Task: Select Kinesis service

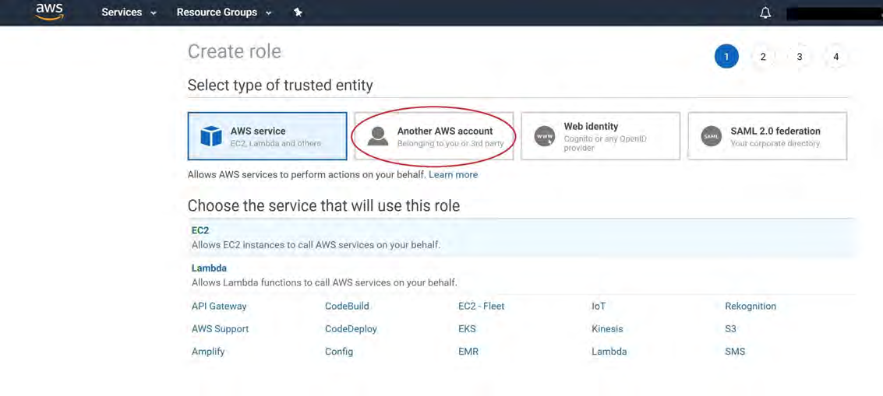Action: pos(607,329)
